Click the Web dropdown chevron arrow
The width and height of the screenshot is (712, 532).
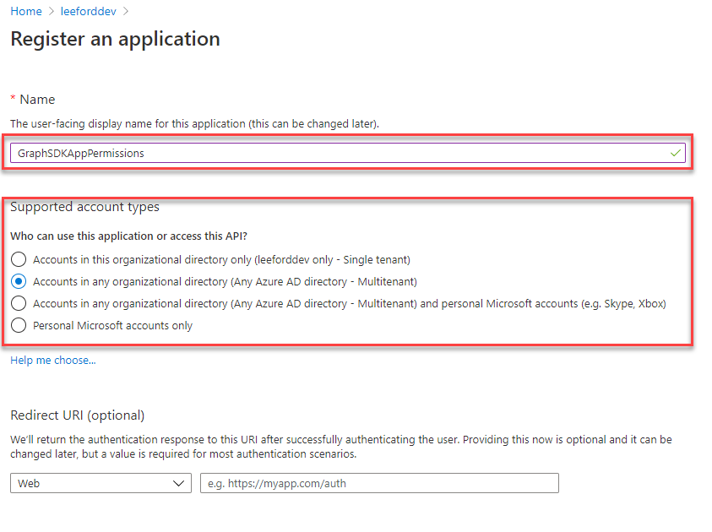click(178, 483)
